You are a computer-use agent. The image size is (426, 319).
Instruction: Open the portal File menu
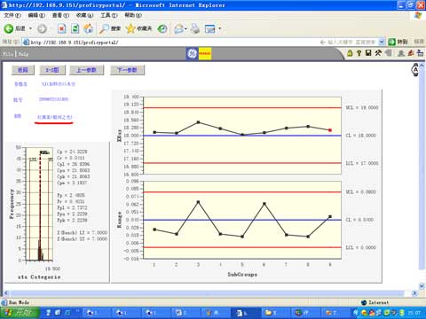click(8, 54)
